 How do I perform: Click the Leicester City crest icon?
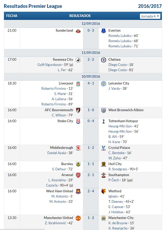point(104,84)
